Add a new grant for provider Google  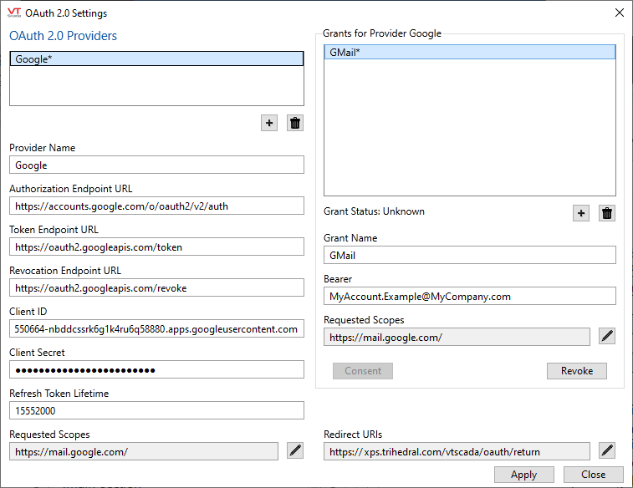(x=581, y=213)
